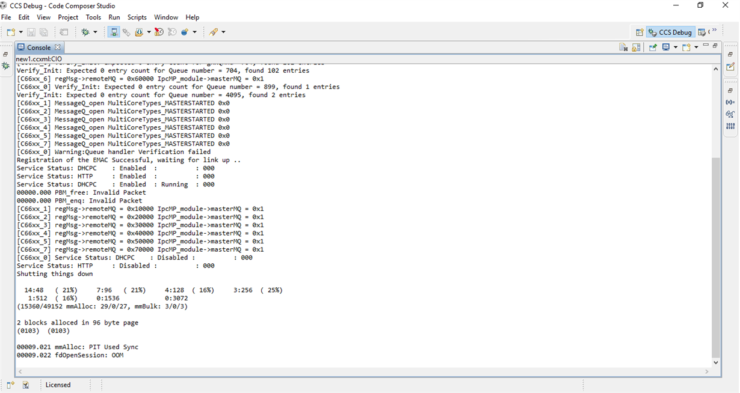Click the Open Perspective icon
740x393 pixels.
coord(640,32)
